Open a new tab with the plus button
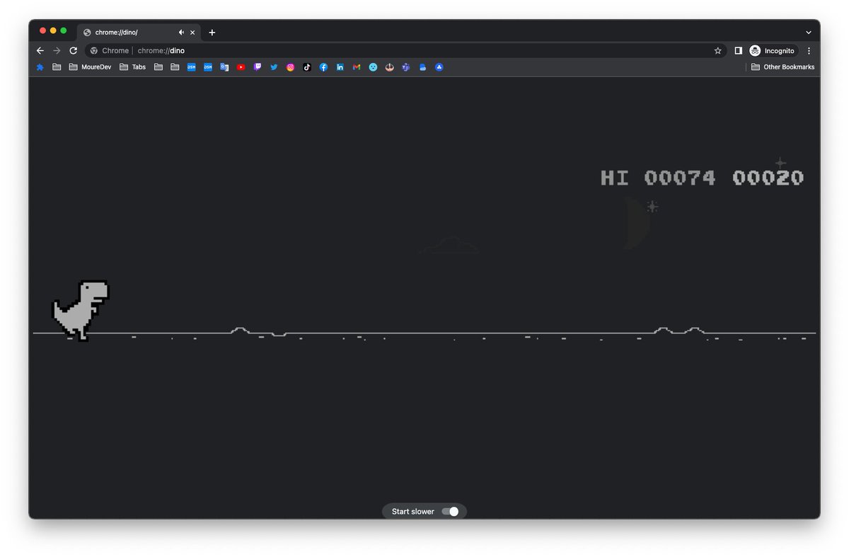 click(x=212, y=33)
